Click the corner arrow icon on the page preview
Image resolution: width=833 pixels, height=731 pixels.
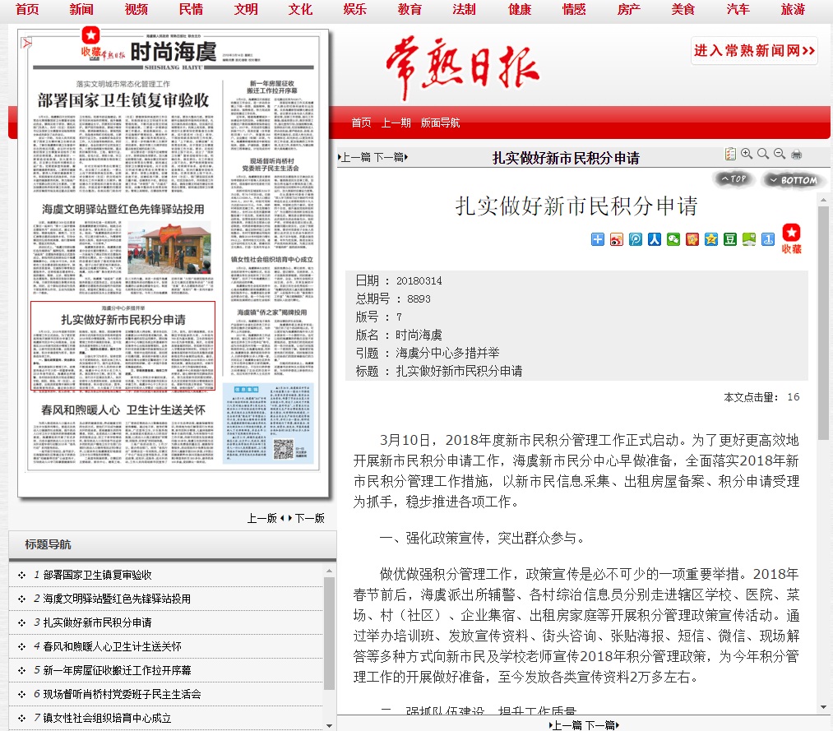(x=26, y=43)
